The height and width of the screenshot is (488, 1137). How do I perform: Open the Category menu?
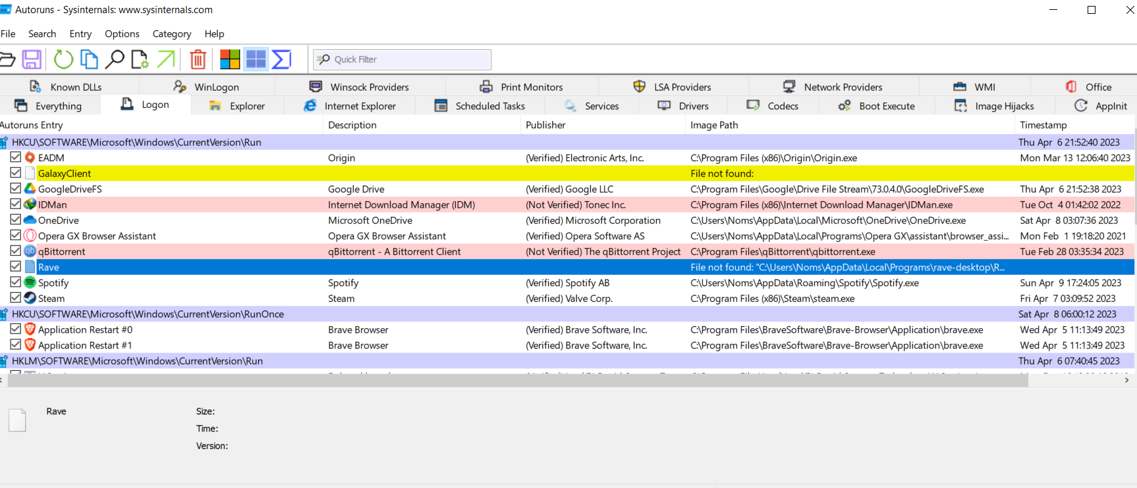pos(172,34)
